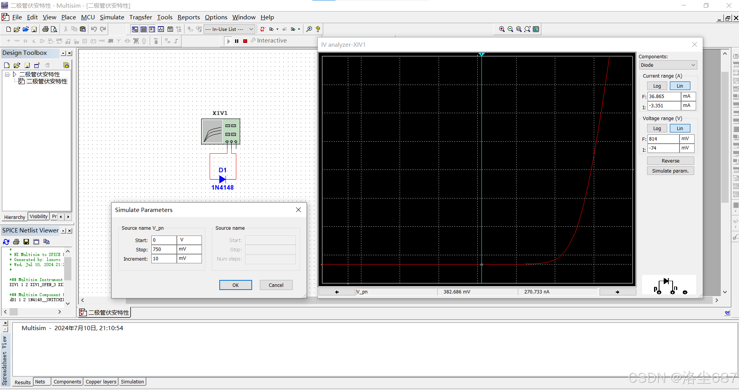Image resolution: width=739 pixels, height=390 pixels.
Task: Refresh the SPICE netlist
Action: pyautogui.click(x=6, y=242)
